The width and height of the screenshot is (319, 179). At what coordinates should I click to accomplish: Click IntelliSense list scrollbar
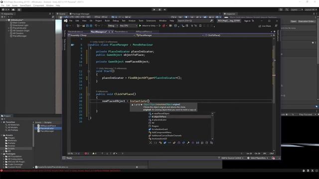pyautogui.click(x=212, y=126)
